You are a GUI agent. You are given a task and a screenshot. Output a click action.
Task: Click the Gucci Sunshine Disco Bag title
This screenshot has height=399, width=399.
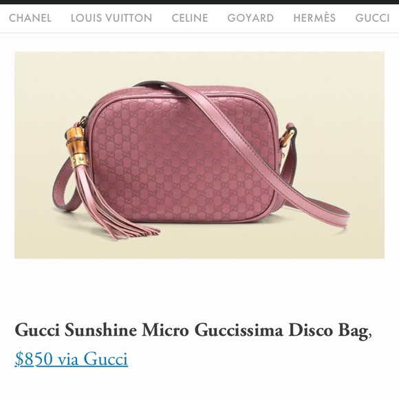tap(193, 330)
